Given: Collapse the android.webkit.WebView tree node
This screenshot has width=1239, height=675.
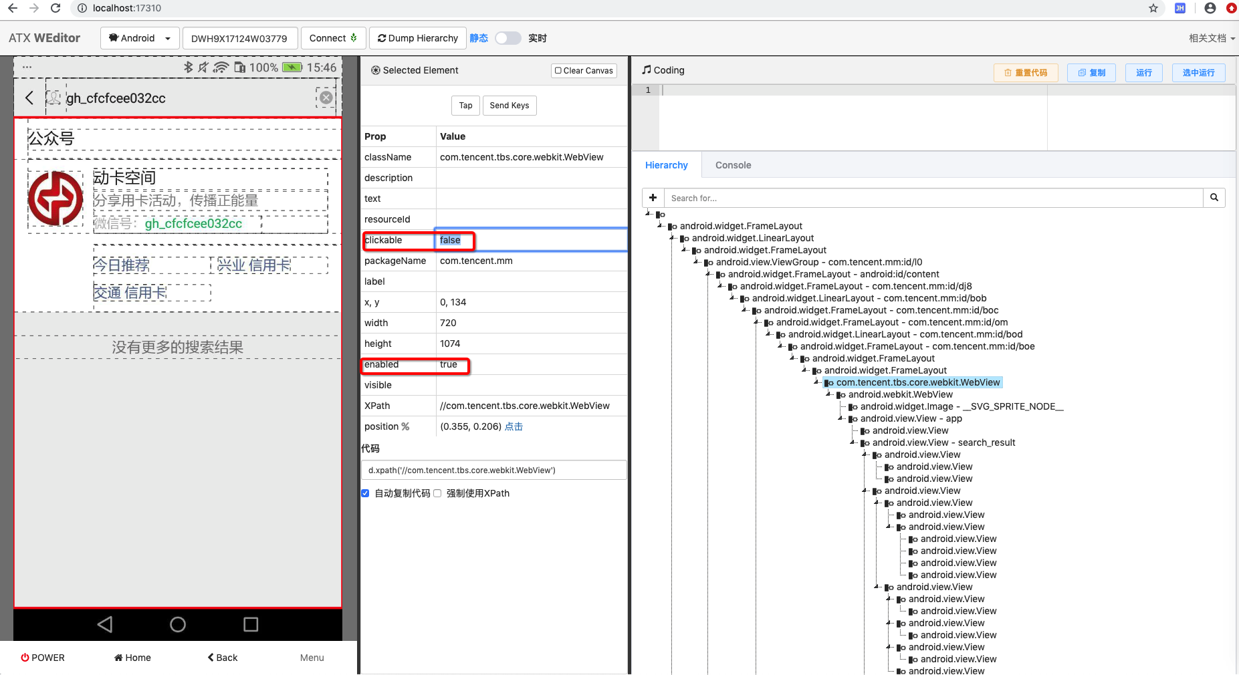Looking at the screenshot, I should (x=830, y=394).
